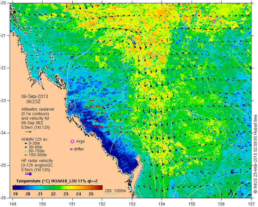Click the latitude axis label -25
The height and width of the screenshot is (207, 258).
(3, 165)
